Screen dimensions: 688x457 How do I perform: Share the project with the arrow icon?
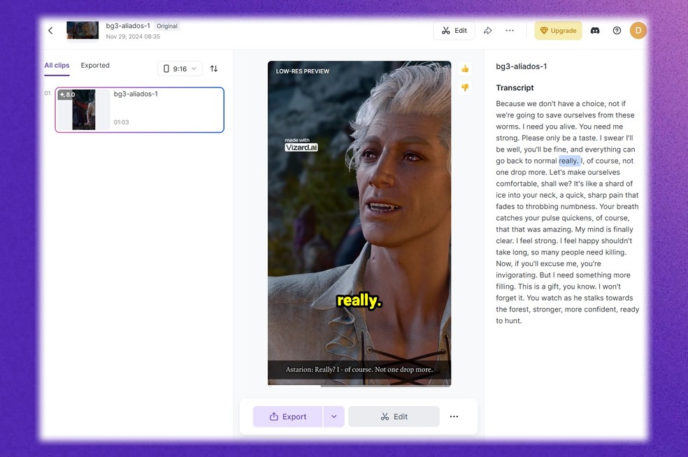click(x=488, y=30)
